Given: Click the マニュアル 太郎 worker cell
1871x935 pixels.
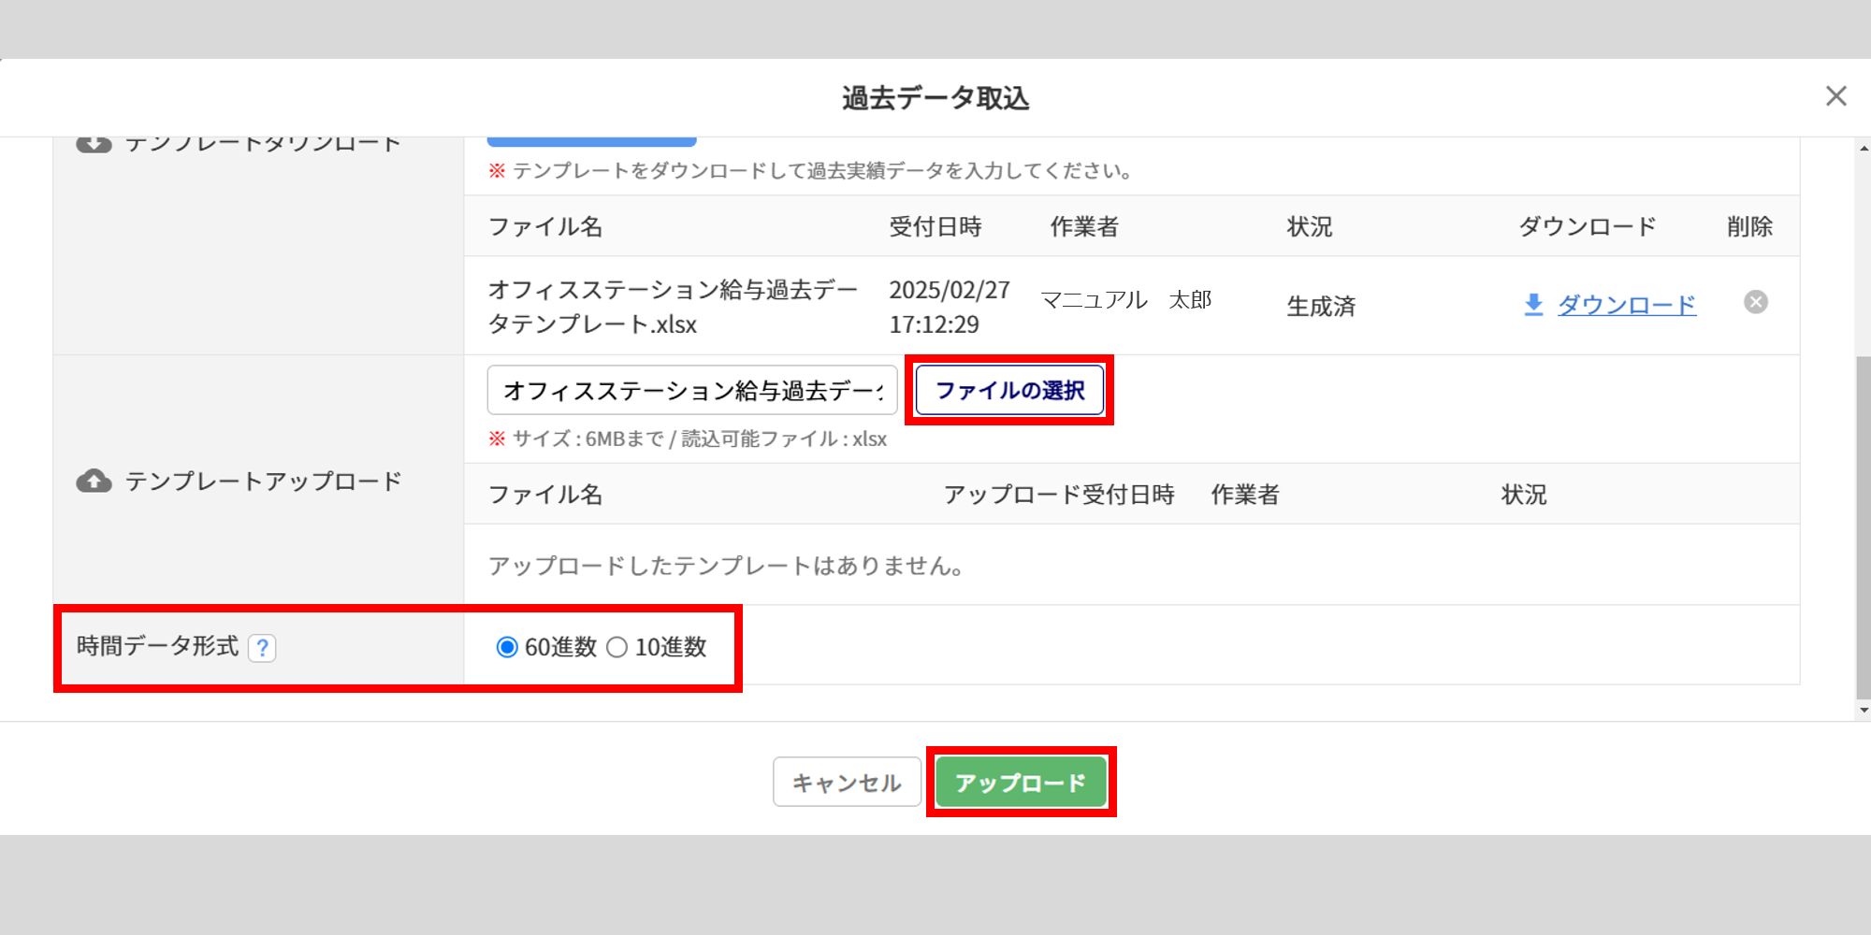Looking at the screenshot, I should (x=1126, y=299).
